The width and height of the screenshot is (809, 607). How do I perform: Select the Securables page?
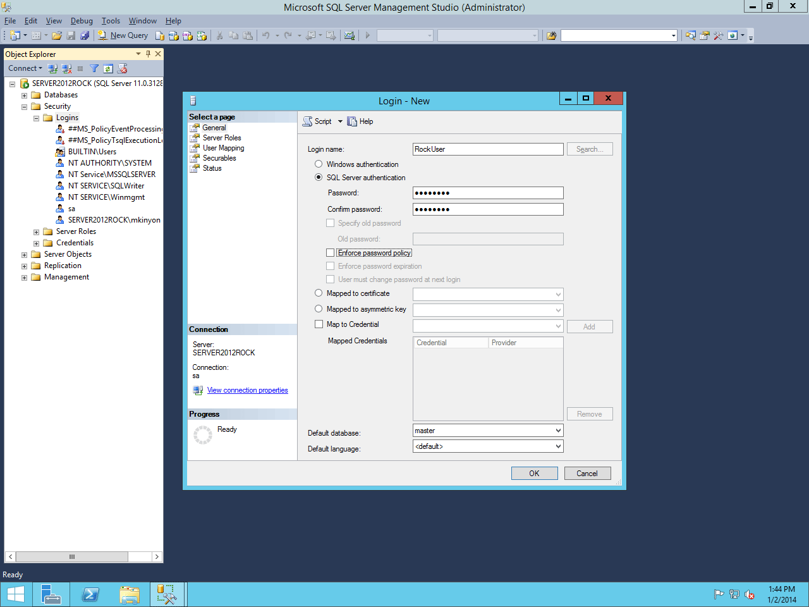click(219, 158)
